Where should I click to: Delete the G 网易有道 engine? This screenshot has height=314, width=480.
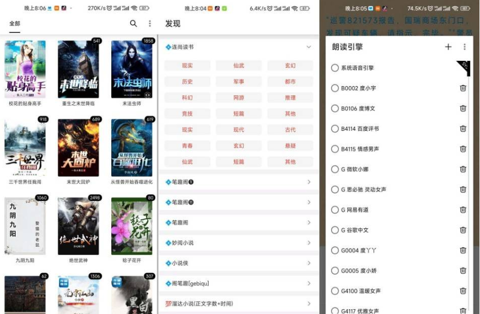463,210
